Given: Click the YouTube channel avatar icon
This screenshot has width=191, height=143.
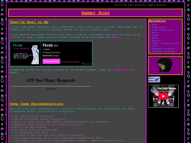Looking at the screenshot, I should [154, 90].
